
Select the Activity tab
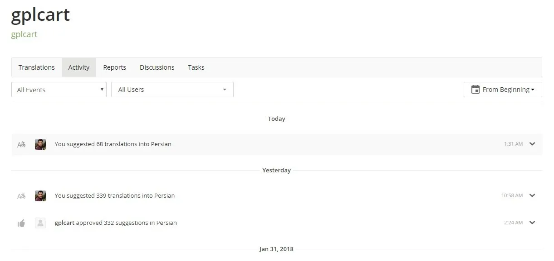pos(79,67)
